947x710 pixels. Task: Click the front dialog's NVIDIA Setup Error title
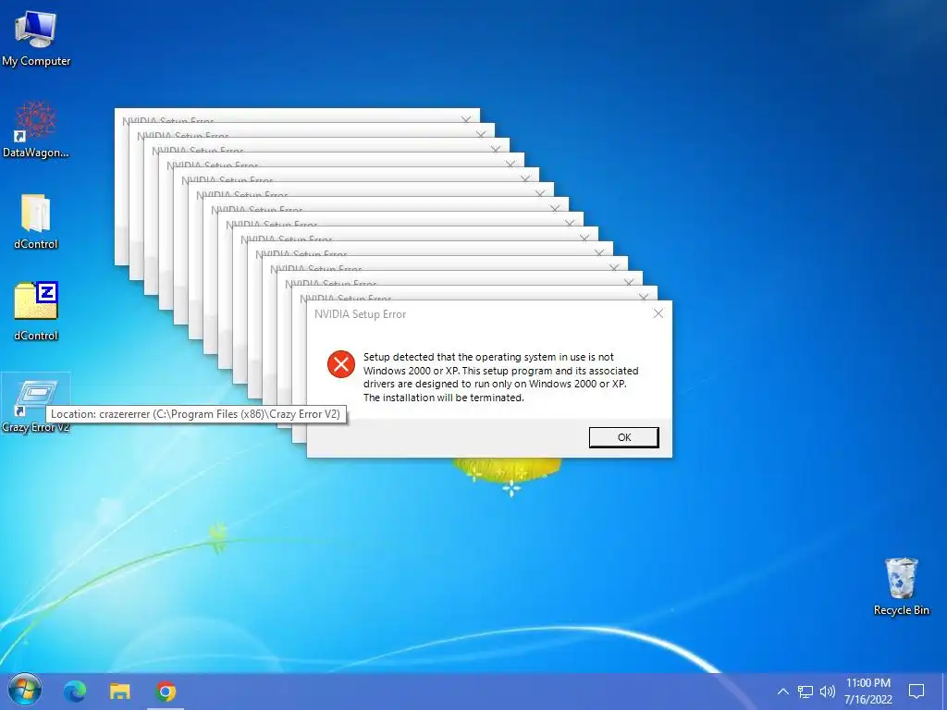point(360,314)
